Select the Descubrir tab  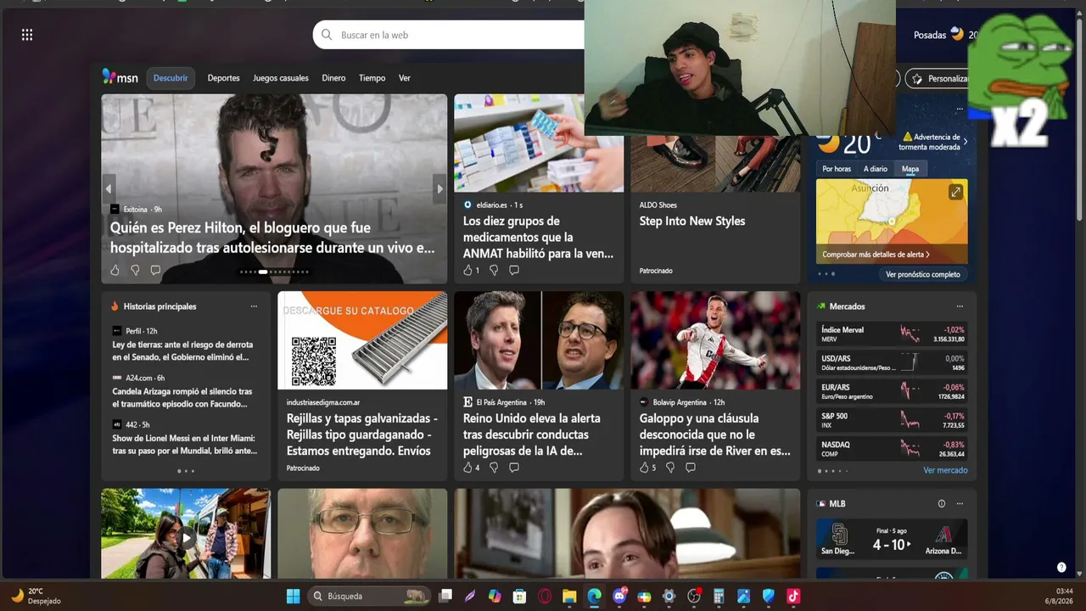tap(171, 78)
